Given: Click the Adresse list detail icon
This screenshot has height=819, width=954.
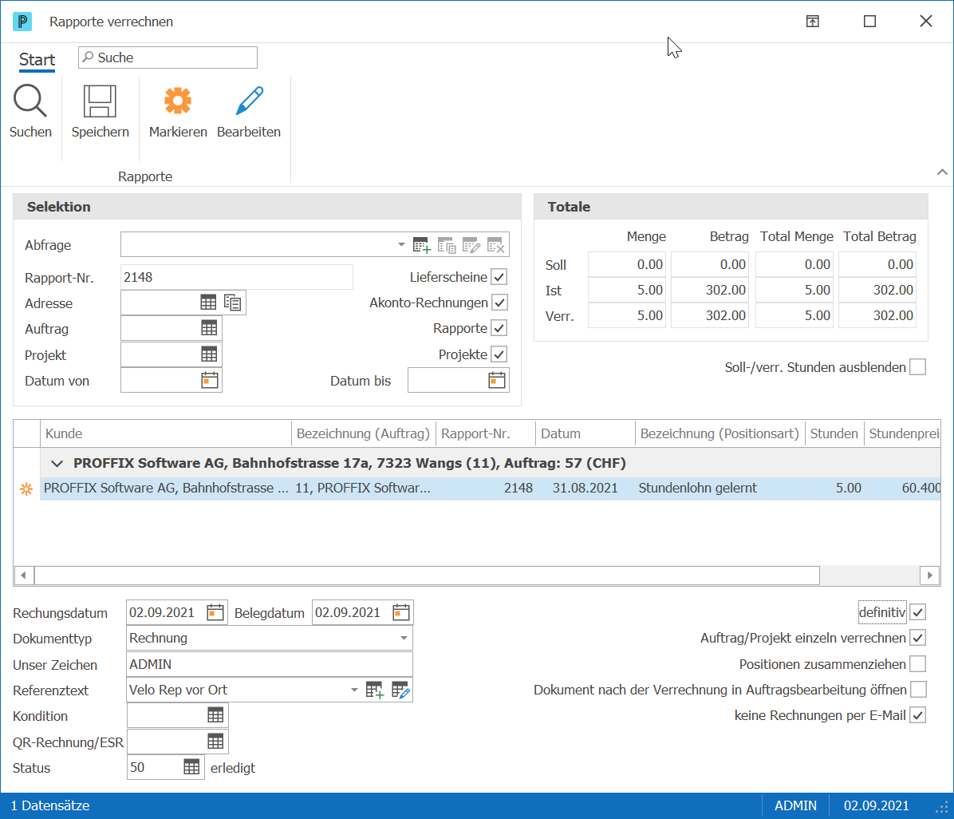Looking at the screenshot, I should point(232,303).
